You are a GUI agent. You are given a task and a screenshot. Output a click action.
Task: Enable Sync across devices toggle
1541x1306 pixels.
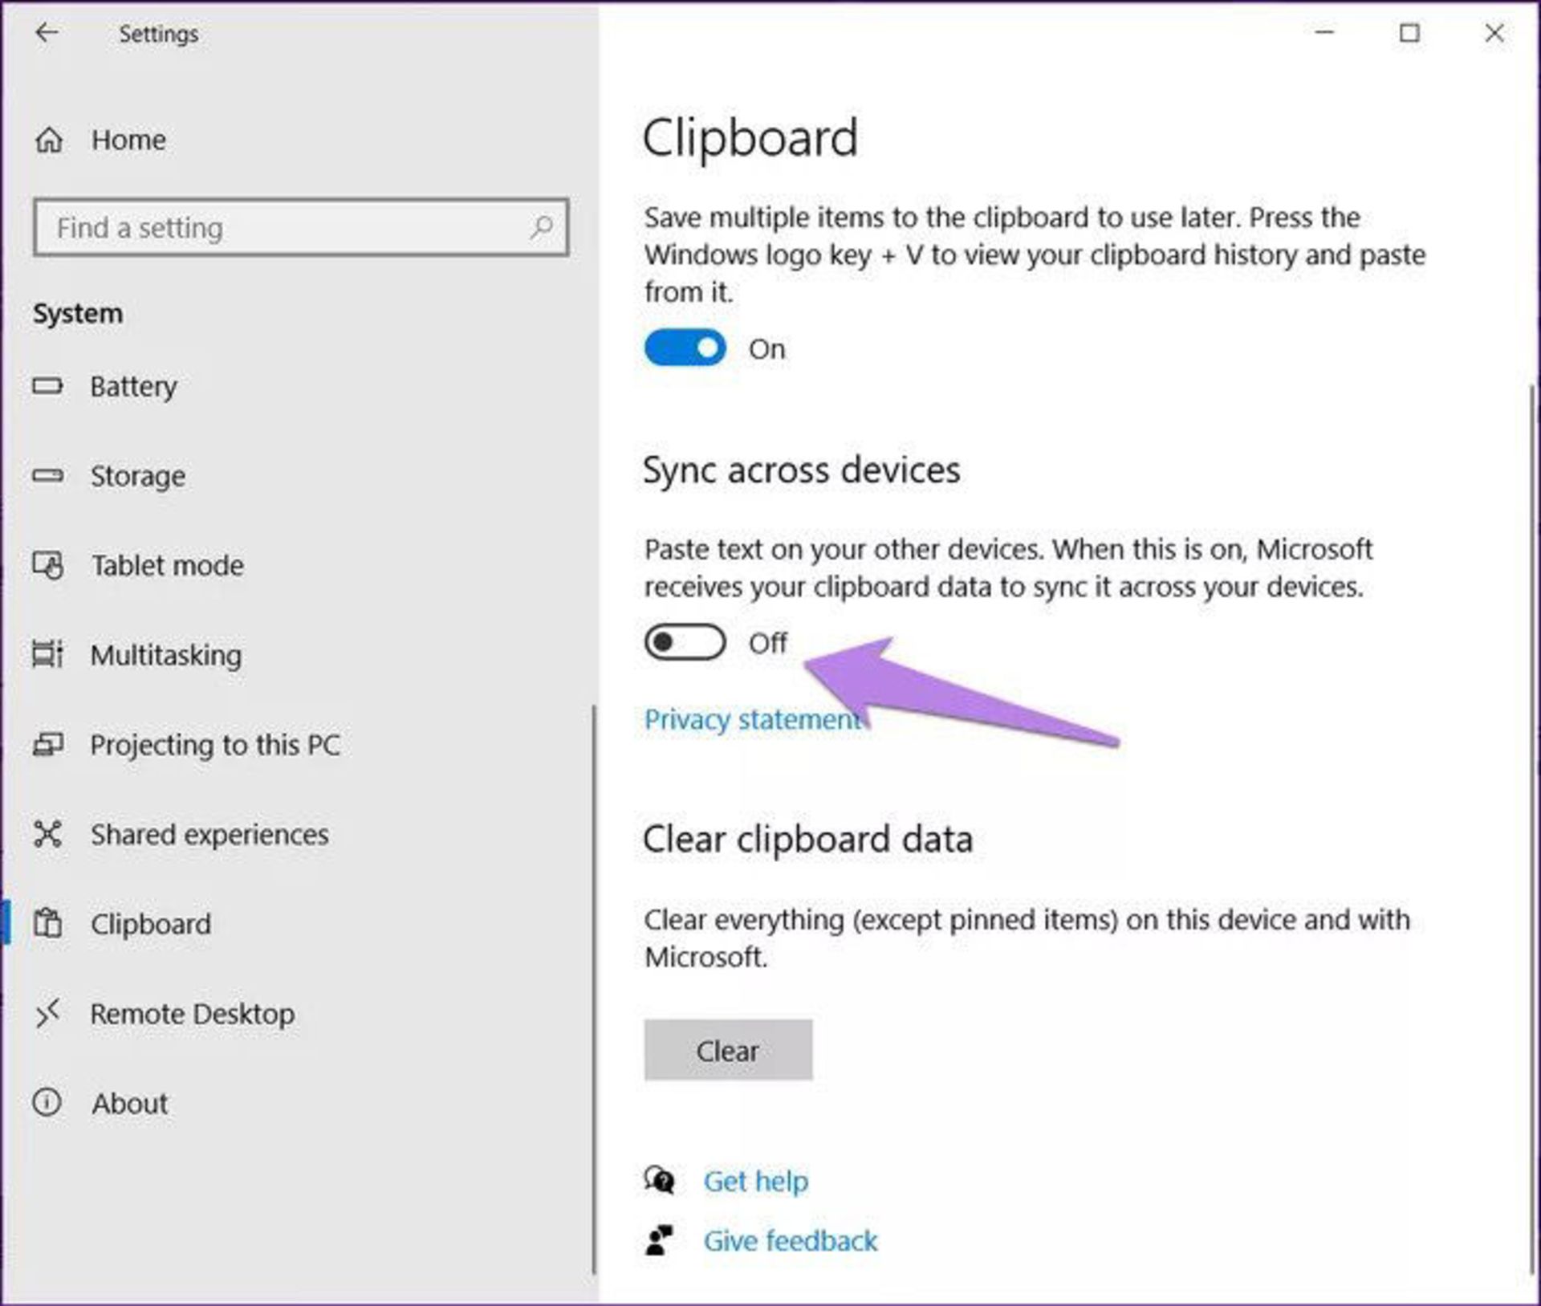[x=685, y=642]
